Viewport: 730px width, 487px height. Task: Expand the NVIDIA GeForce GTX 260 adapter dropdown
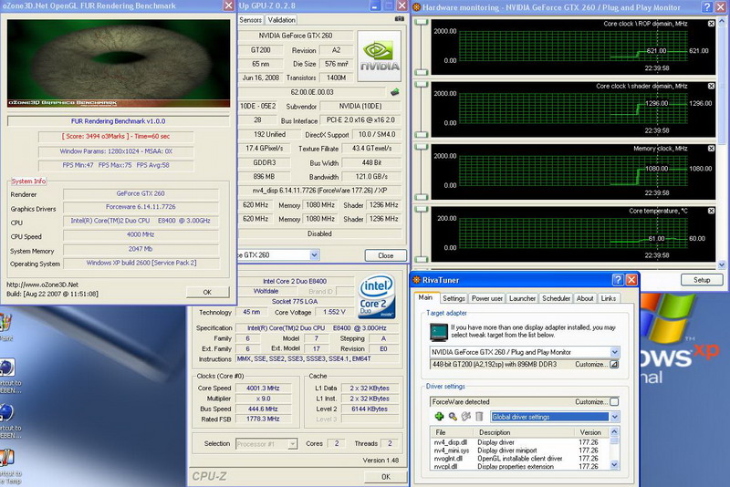(614, 352)
